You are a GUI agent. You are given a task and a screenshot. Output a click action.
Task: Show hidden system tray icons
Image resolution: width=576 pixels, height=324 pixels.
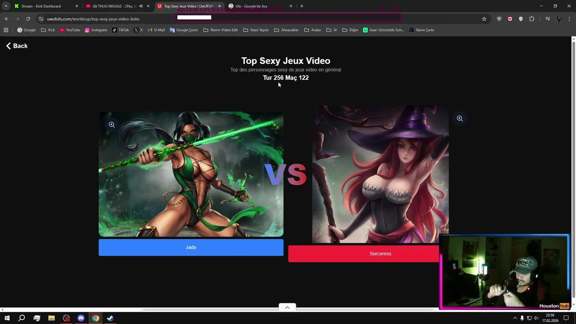tap(515, 318)
